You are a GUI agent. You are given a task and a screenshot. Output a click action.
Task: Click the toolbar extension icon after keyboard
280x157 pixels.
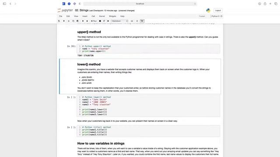pos(137,21)
